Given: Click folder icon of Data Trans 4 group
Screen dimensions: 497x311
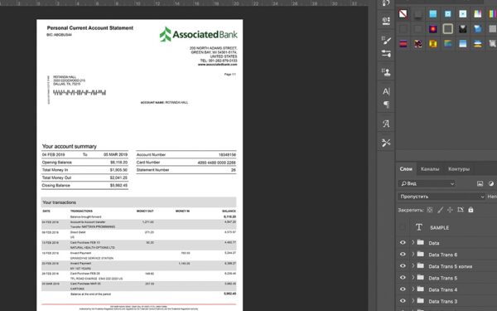Looking at the screenshot, I should (x=421, y=289).
